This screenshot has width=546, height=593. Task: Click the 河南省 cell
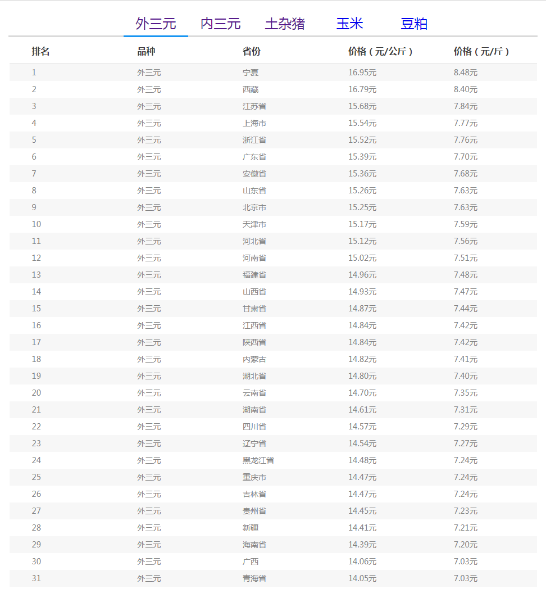[x=254, y=259]
